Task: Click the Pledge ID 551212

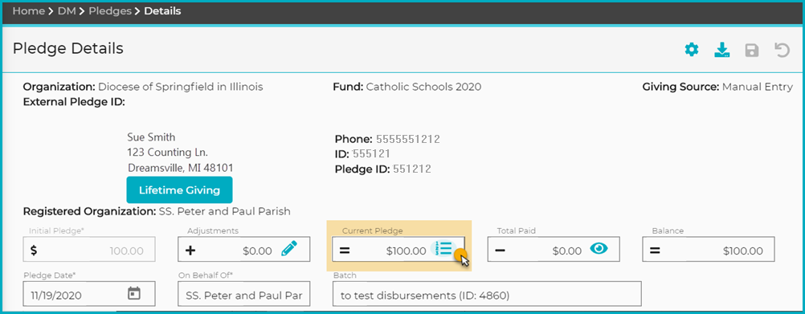Action: pyautogui.click(x=412, y=169)
